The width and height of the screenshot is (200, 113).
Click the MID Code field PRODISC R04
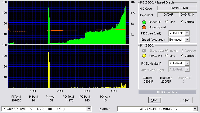(177, 8)
